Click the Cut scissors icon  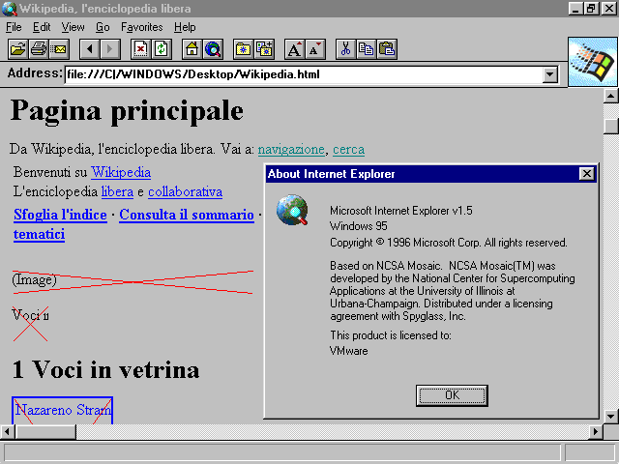pyautogui.click(x=345, y=48)
